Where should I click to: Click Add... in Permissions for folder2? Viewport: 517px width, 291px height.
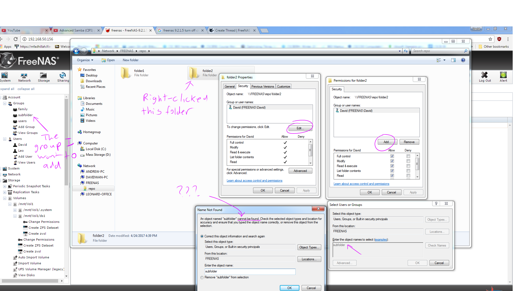[x=387, y=142]
